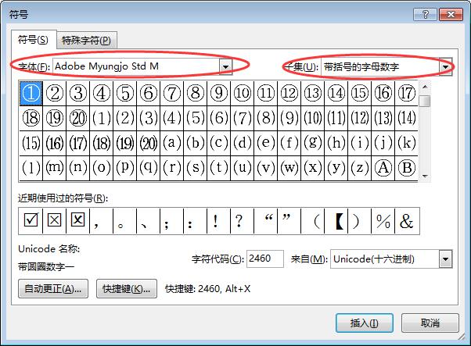471x346 pixels.
Task: Open the font dropdown arrow
Action: coord(225,66)
